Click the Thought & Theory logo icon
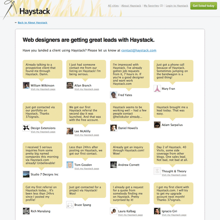Viewport: 220px width, 220px height. [x=157, y=171]
